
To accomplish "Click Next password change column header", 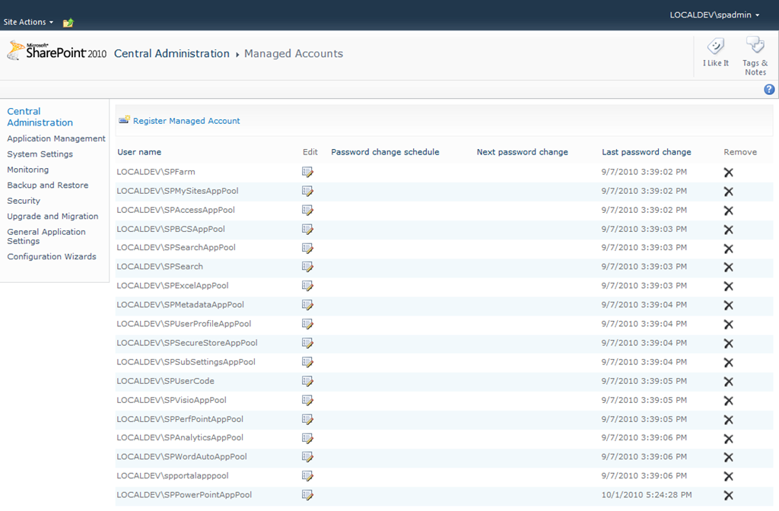I will [522, 152].
